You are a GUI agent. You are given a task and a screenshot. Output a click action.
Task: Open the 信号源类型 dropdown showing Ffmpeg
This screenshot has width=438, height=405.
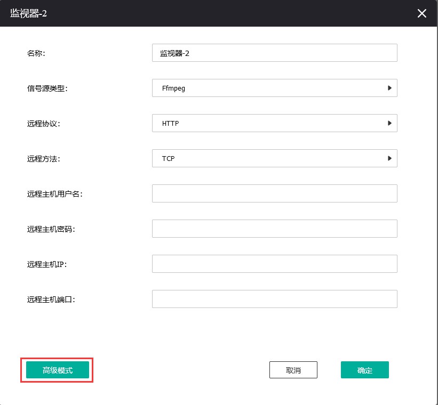pos(274,88)
